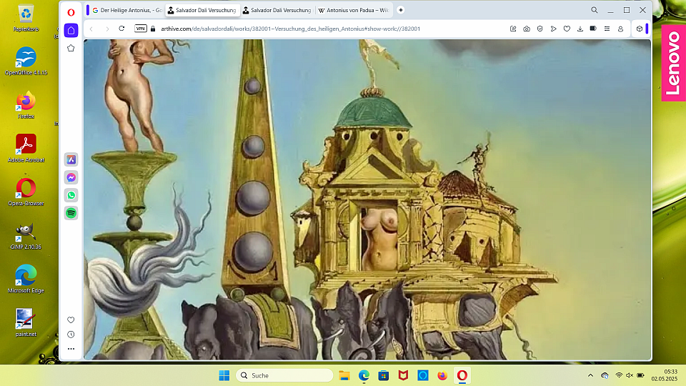The height and width of the screenshot is (386, 686).
Task: Switch to Der Heilige Antonius Google tab
Action: (x=126, y=10)
